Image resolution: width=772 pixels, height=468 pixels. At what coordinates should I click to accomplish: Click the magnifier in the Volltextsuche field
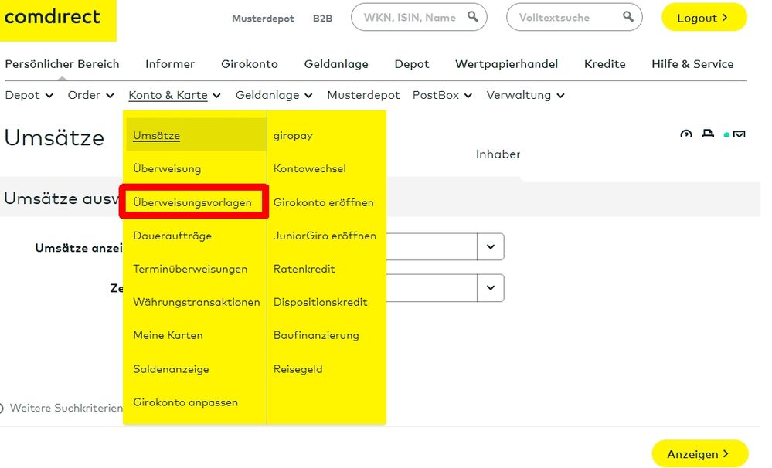click(x=627, y=16)
